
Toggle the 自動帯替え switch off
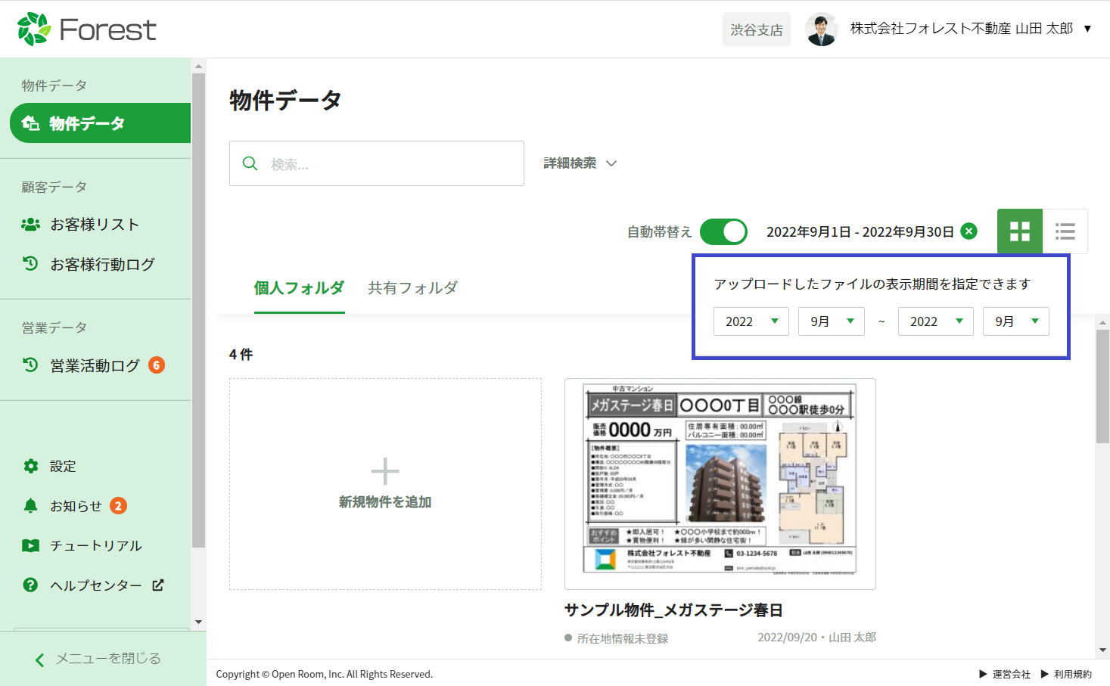[x=723, y=231]
